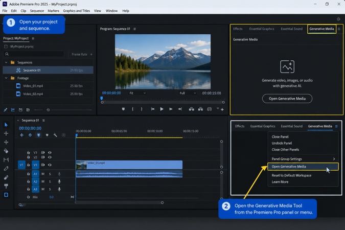Enable voice-over record on track A2

[59, 181]
